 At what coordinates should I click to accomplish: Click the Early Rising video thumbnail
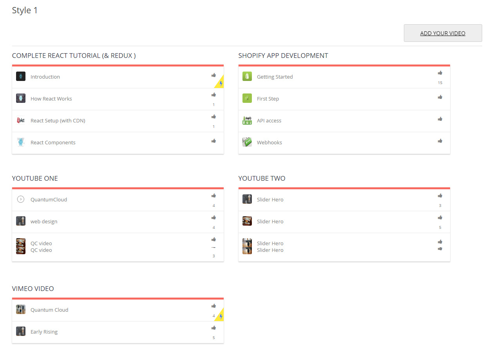[21, 331]
